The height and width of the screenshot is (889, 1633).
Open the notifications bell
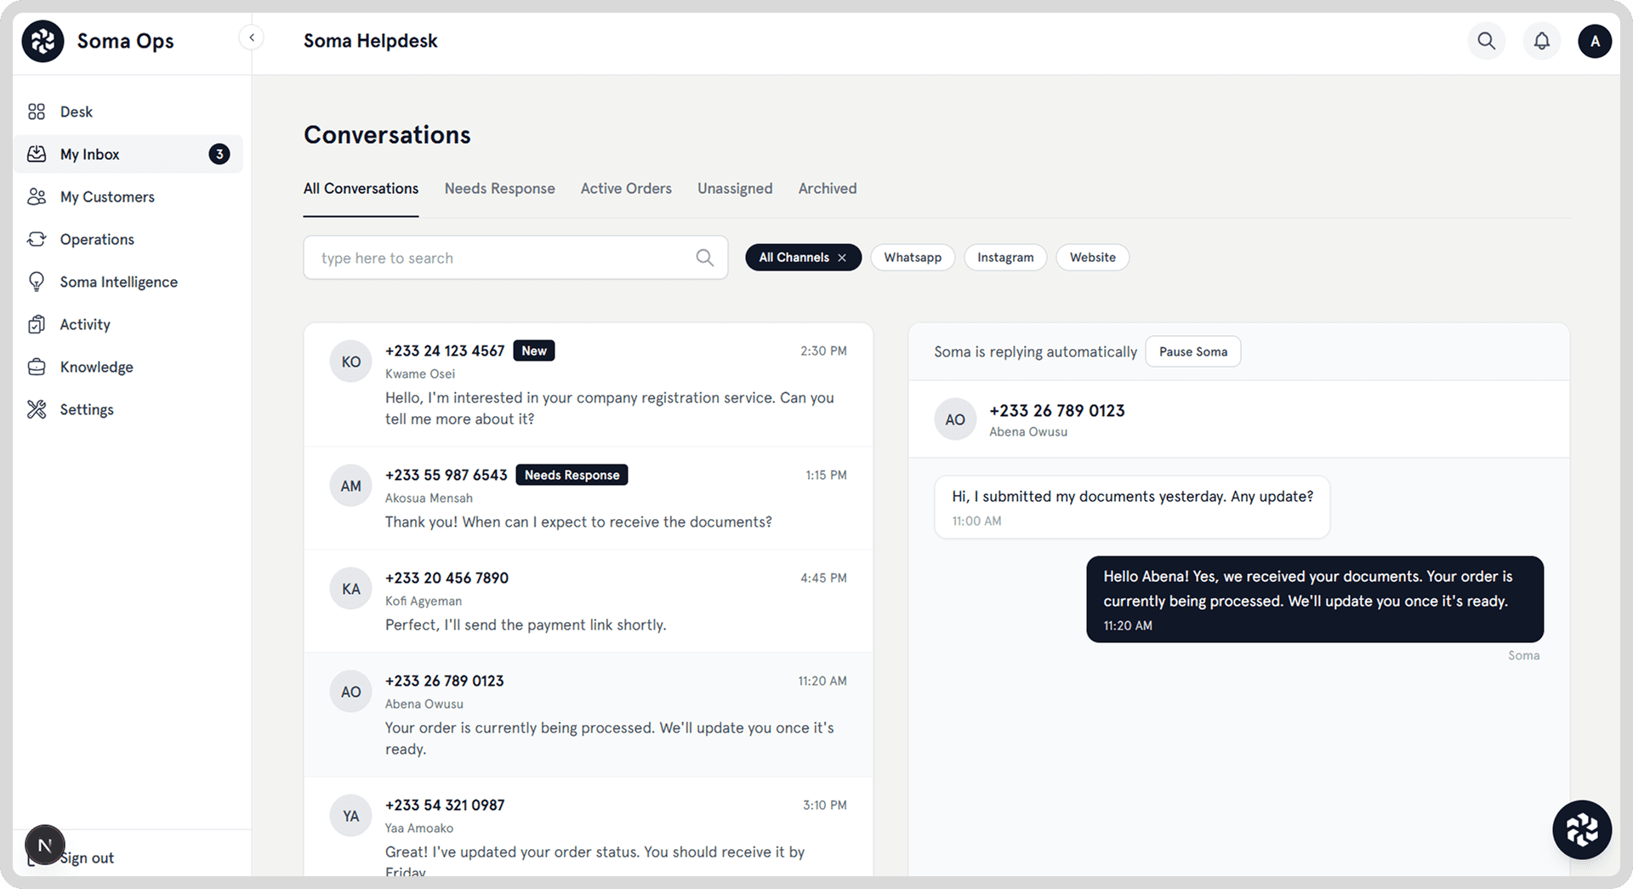(x=1541, y=41)
